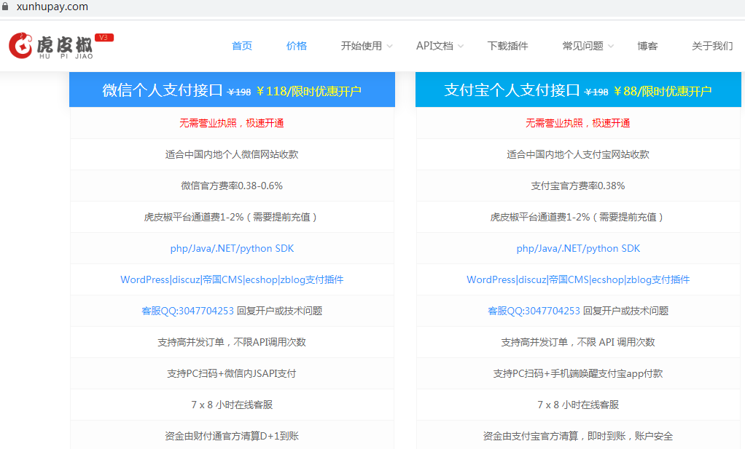Contact 客服QQ:3047704253 in WeChat column
This screenshot has width=745, height=449.
click(x=187, y=311)
